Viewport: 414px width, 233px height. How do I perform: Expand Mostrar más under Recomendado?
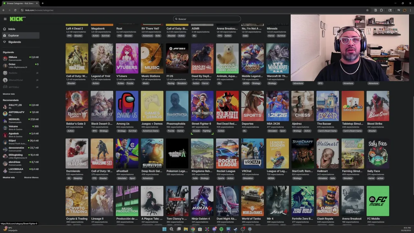click(9, 177)
